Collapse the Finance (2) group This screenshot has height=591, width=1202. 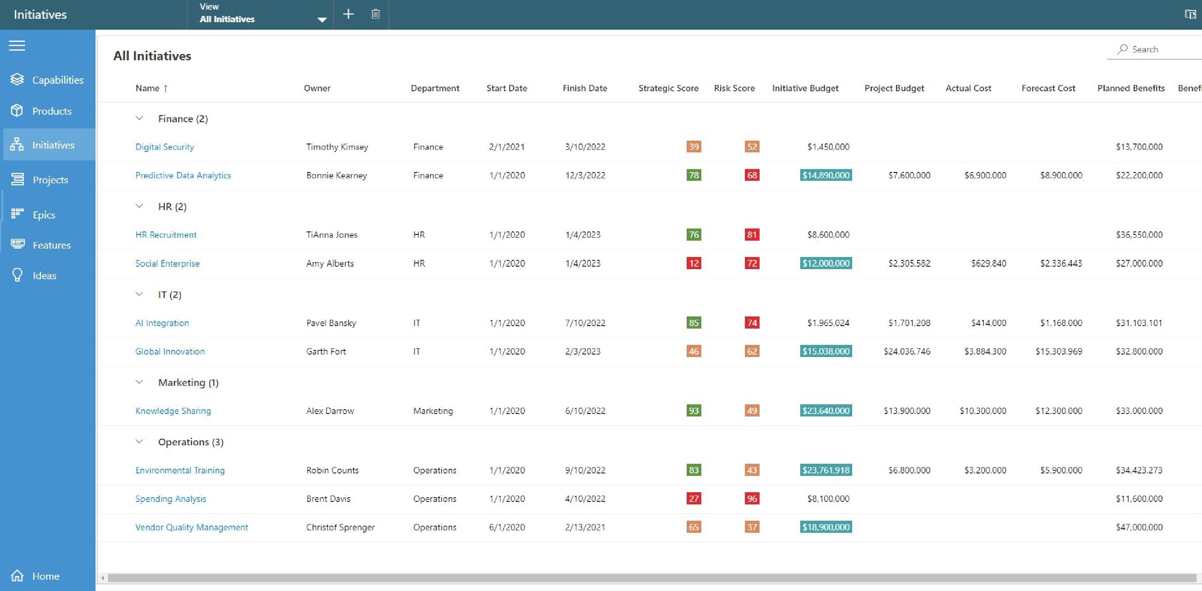click(x=139, y=118)
